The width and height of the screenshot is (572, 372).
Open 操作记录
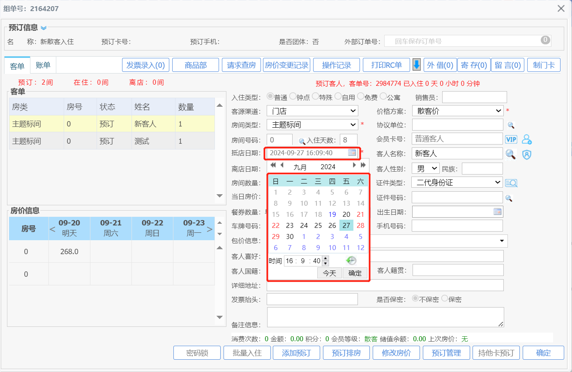pyautogui.click(x=337, y=65)
